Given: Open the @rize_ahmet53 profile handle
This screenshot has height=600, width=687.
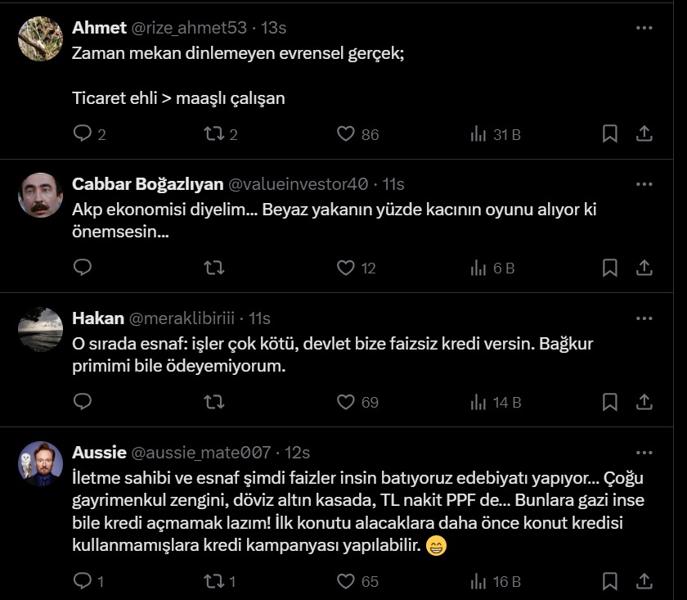Looking at the screenshot, I should coord(189,28).
